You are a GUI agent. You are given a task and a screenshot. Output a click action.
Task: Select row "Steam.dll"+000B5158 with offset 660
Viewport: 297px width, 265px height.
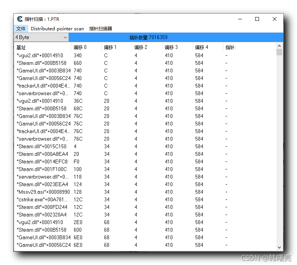click(x=145, y=63)
